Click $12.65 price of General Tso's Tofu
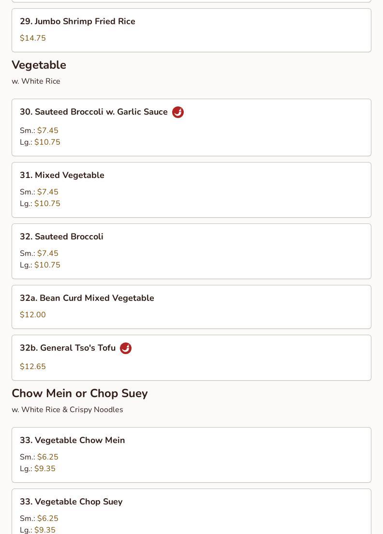 (x=33, y=367)
